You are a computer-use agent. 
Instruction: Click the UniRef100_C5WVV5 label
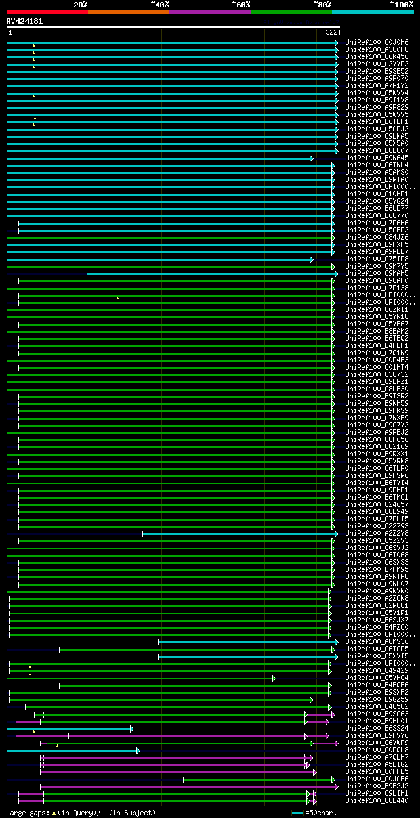click(377, 114)
